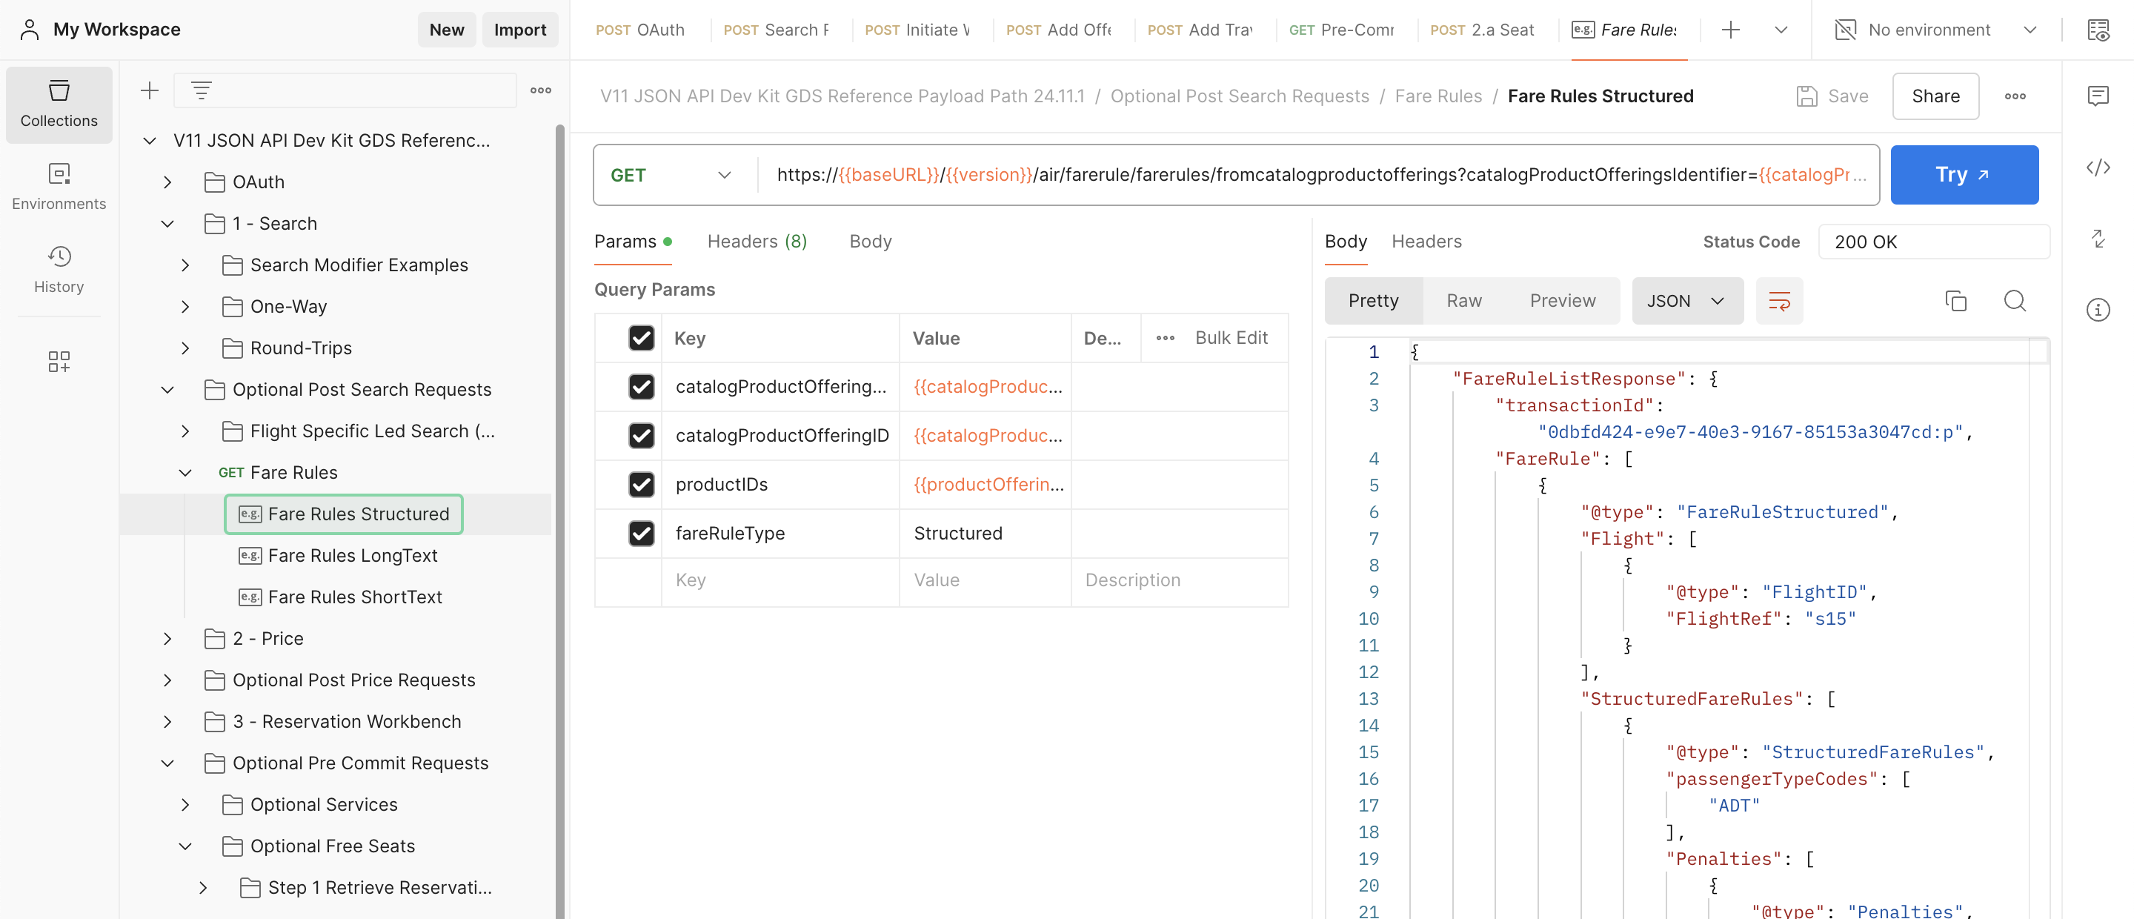Click the info icon in right sidebar
The width and height of the screenshot is (2134, 919).
point(2098,311)
